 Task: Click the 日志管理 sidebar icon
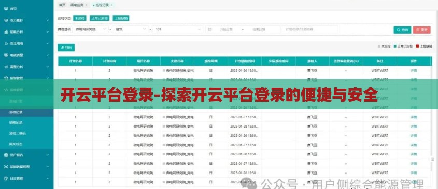coord(6,178)
